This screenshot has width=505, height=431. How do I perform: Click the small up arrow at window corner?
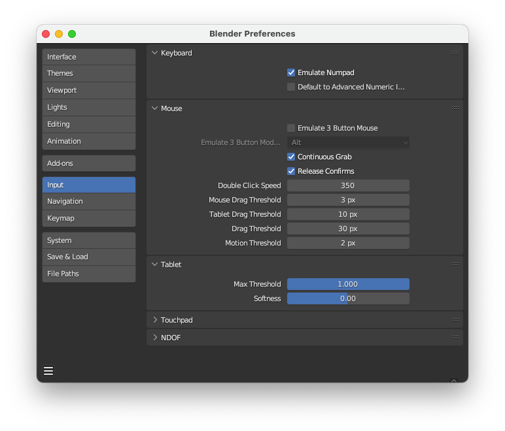(x=454, y=381)
